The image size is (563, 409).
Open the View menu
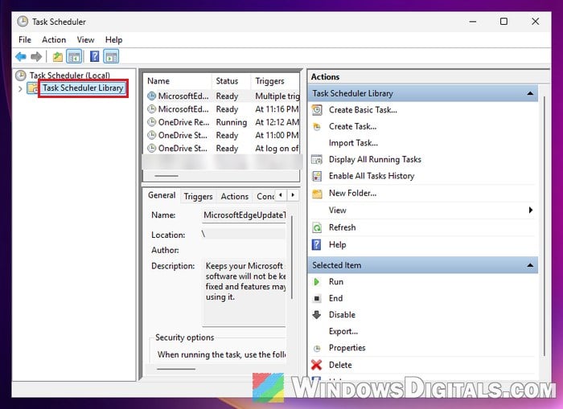coord(85,40)
